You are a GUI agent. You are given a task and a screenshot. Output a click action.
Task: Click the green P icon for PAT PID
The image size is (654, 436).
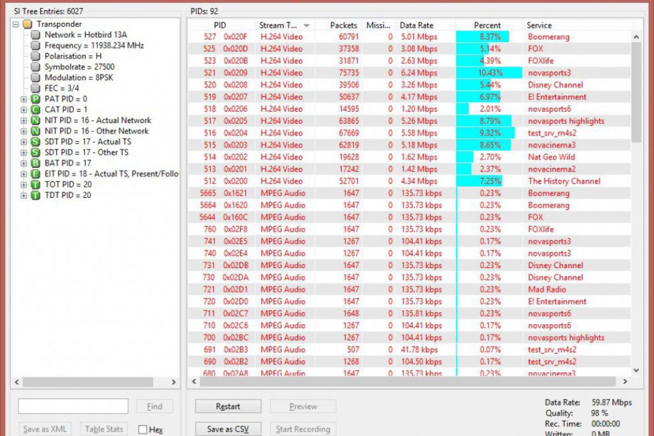(35, 99)
